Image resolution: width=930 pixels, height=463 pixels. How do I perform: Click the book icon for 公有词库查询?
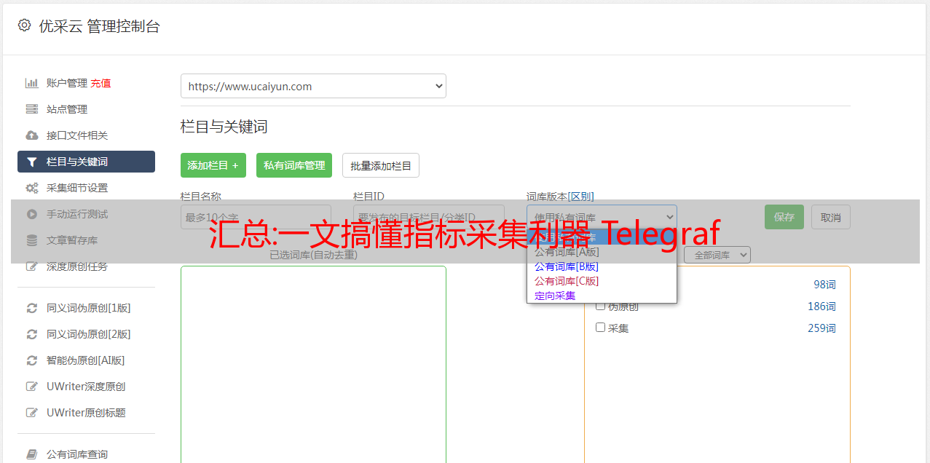tap(31, 454)
